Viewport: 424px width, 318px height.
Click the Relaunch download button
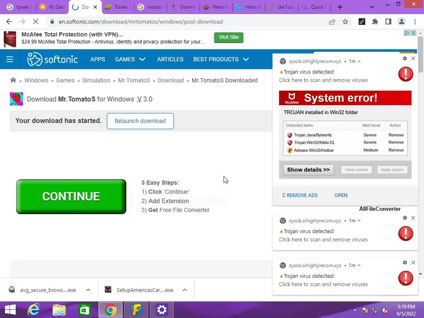(x=140, y=121)
